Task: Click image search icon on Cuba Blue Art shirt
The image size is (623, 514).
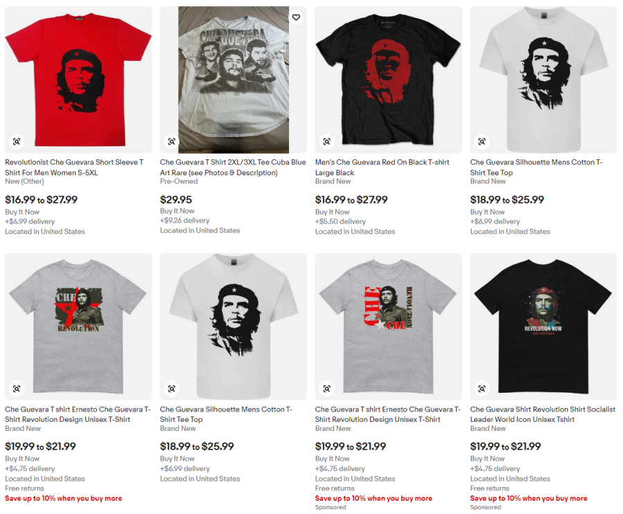Action: [172, 141]
